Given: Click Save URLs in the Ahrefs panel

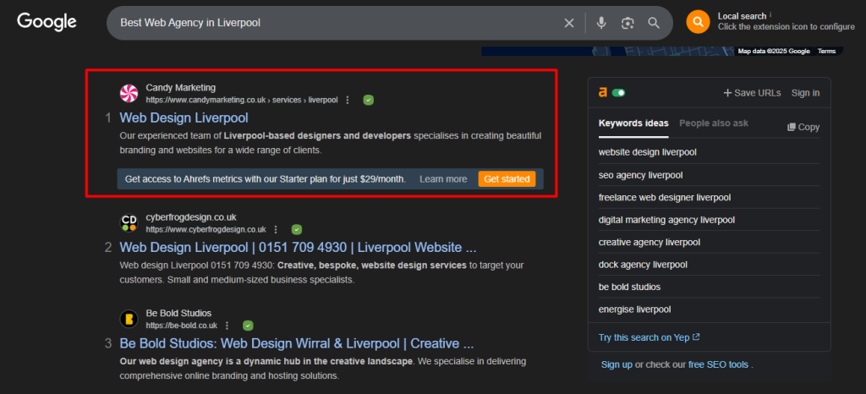Looking at the screenshot, I should tap(752, 93).
